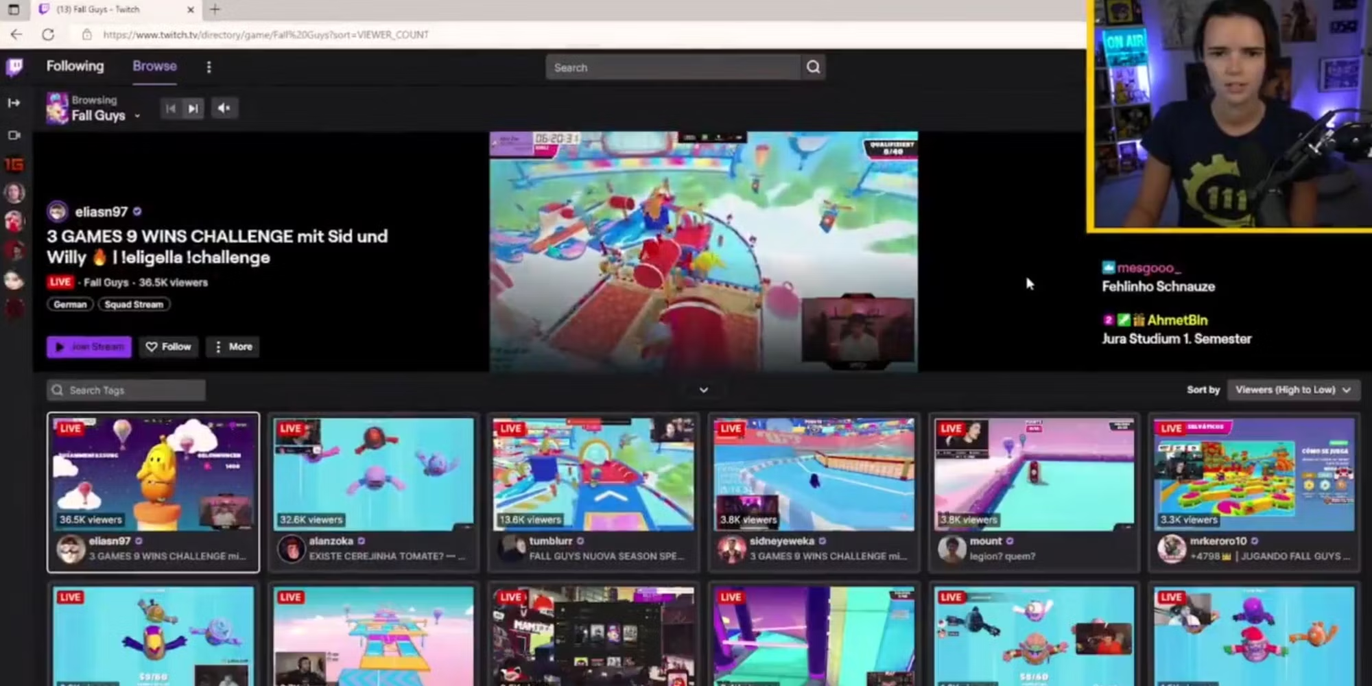Click the Join Stream button
This screenshot has height=686, width=1372.
click(x=89, y=347)
